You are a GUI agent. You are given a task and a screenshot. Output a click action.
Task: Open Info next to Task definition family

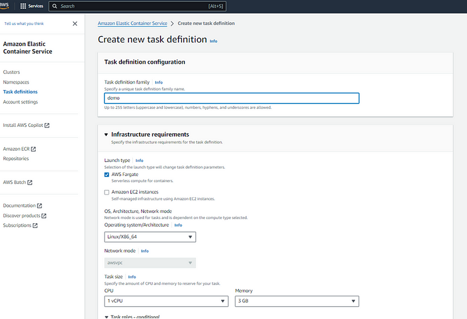159,82
